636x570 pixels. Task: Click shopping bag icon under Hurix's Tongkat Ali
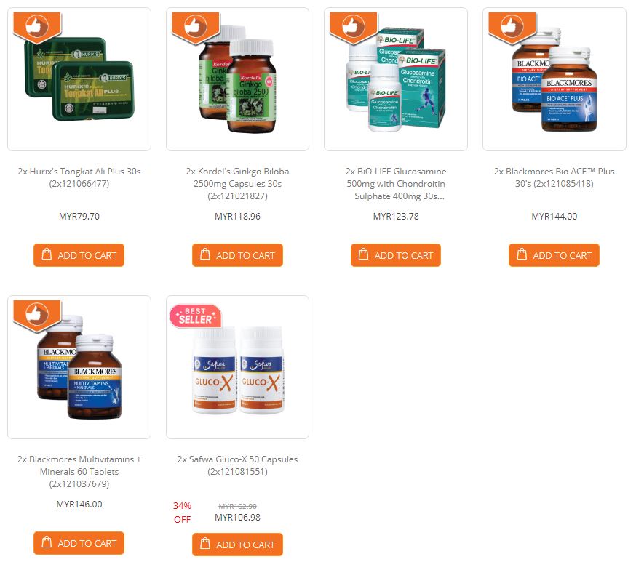tap(47, 254)
